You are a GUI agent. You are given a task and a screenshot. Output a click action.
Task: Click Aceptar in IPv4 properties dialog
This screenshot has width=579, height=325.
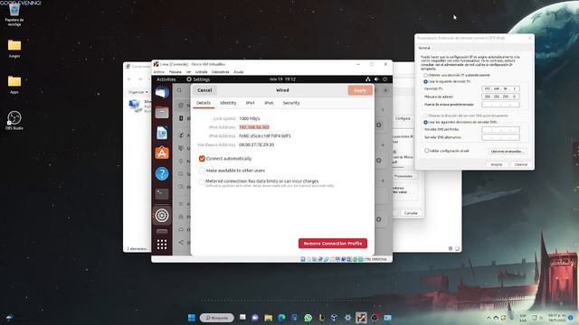497,164
